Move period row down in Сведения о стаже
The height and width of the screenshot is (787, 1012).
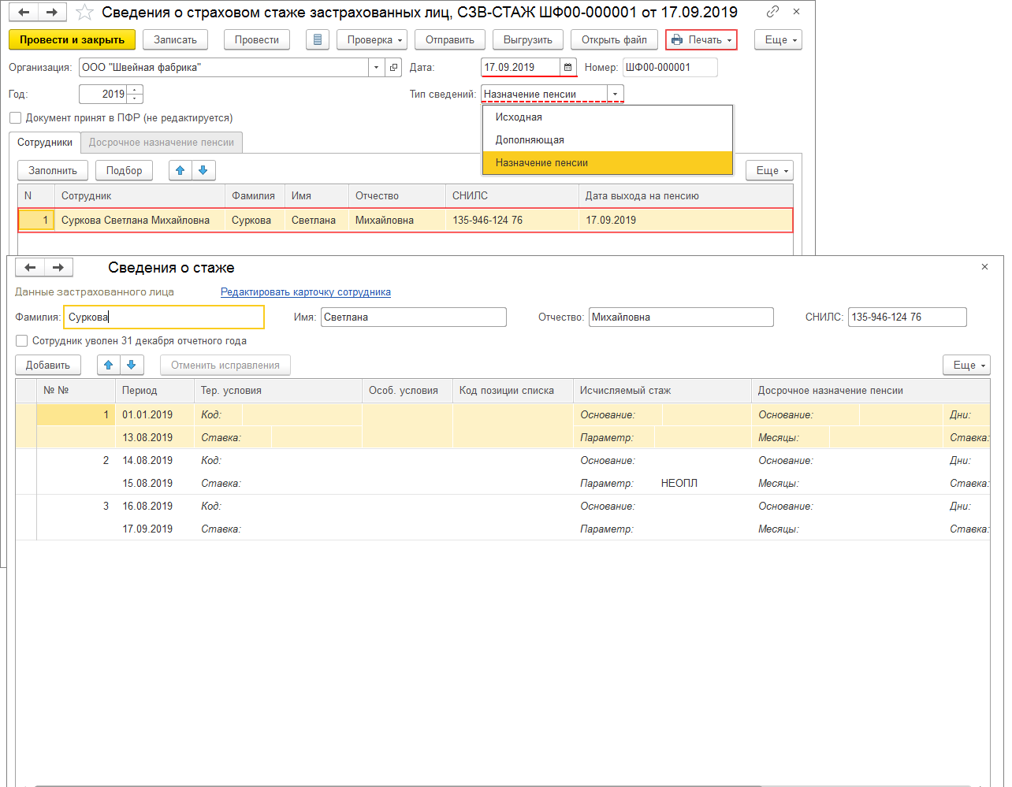tap(132, 365)
